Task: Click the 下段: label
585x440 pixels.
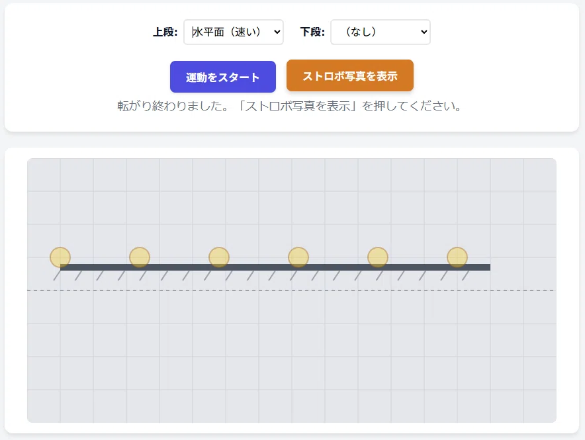Action: pyautogui.click(x=312, y=32)
